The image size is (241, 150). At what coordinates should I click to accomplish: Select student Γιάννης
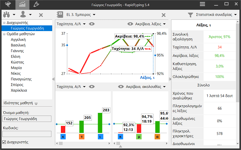click(17, 51)
